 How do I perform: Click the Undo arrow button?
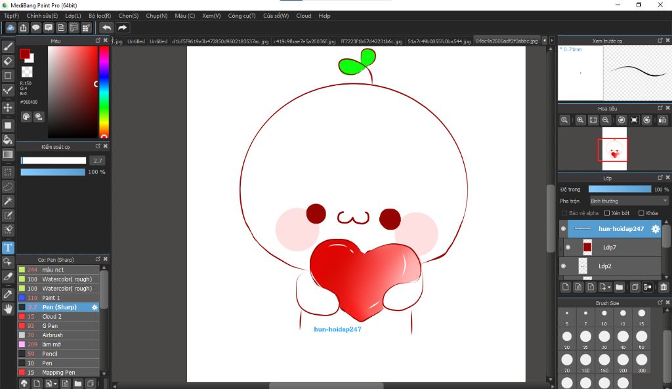106,28
